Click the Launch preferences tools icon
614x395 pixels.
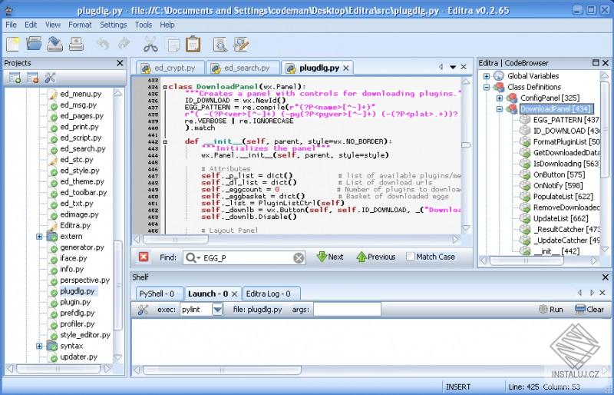tap(143, 310)
